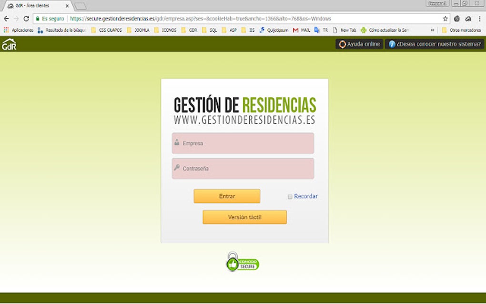Click the Comodo Secure padlock badge

pyautogui.click(x=243, y=262)
